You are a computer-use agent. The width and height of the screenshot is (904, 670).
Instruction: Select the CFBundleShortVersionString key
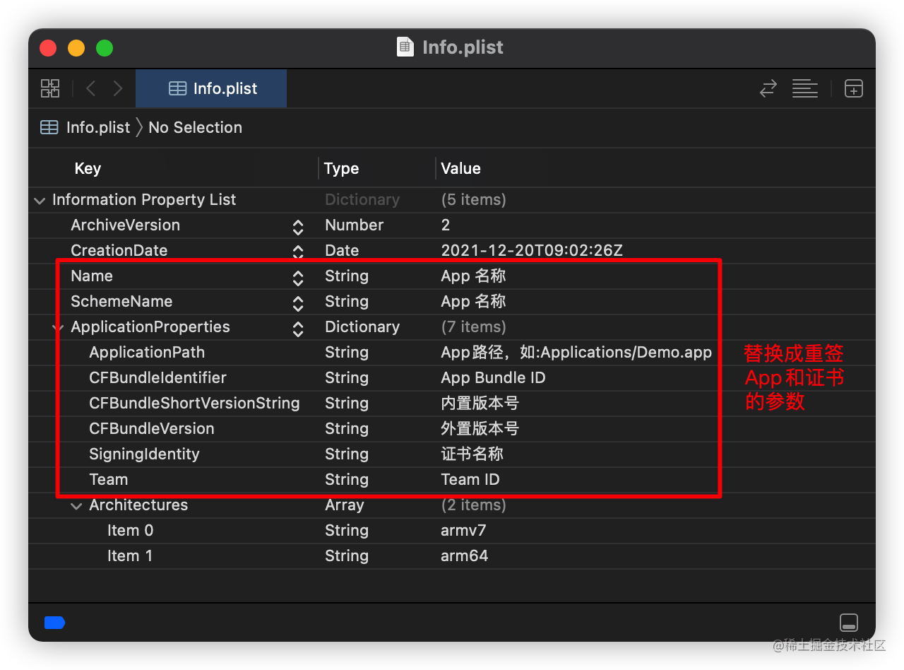pos(194,403)
